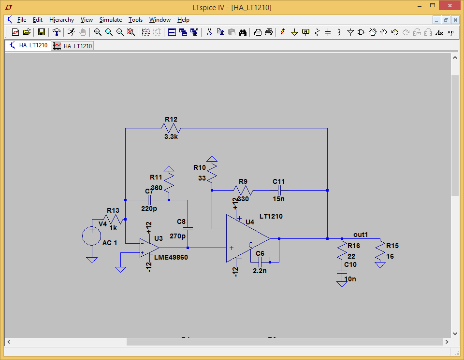Open the Help menu
464x360 pixels.
(183, 20)
